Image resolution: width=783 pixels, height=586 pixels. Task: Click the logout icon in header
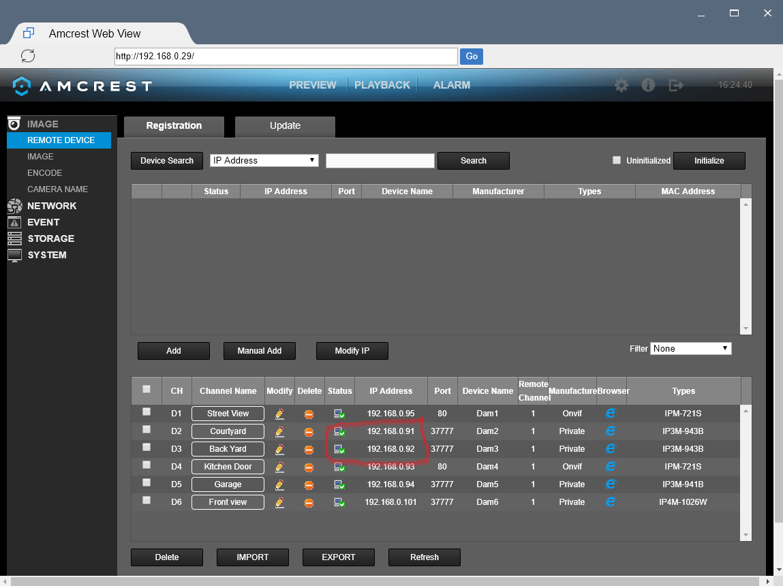pos(675,85)
